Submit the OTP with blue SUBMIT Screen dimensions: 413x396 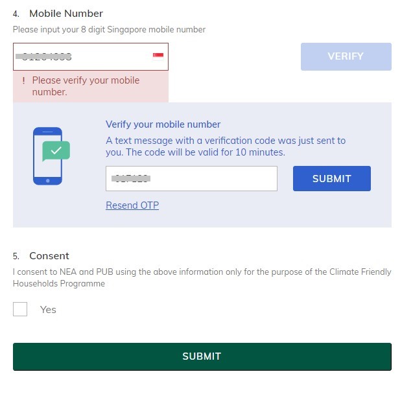(331, 178)
